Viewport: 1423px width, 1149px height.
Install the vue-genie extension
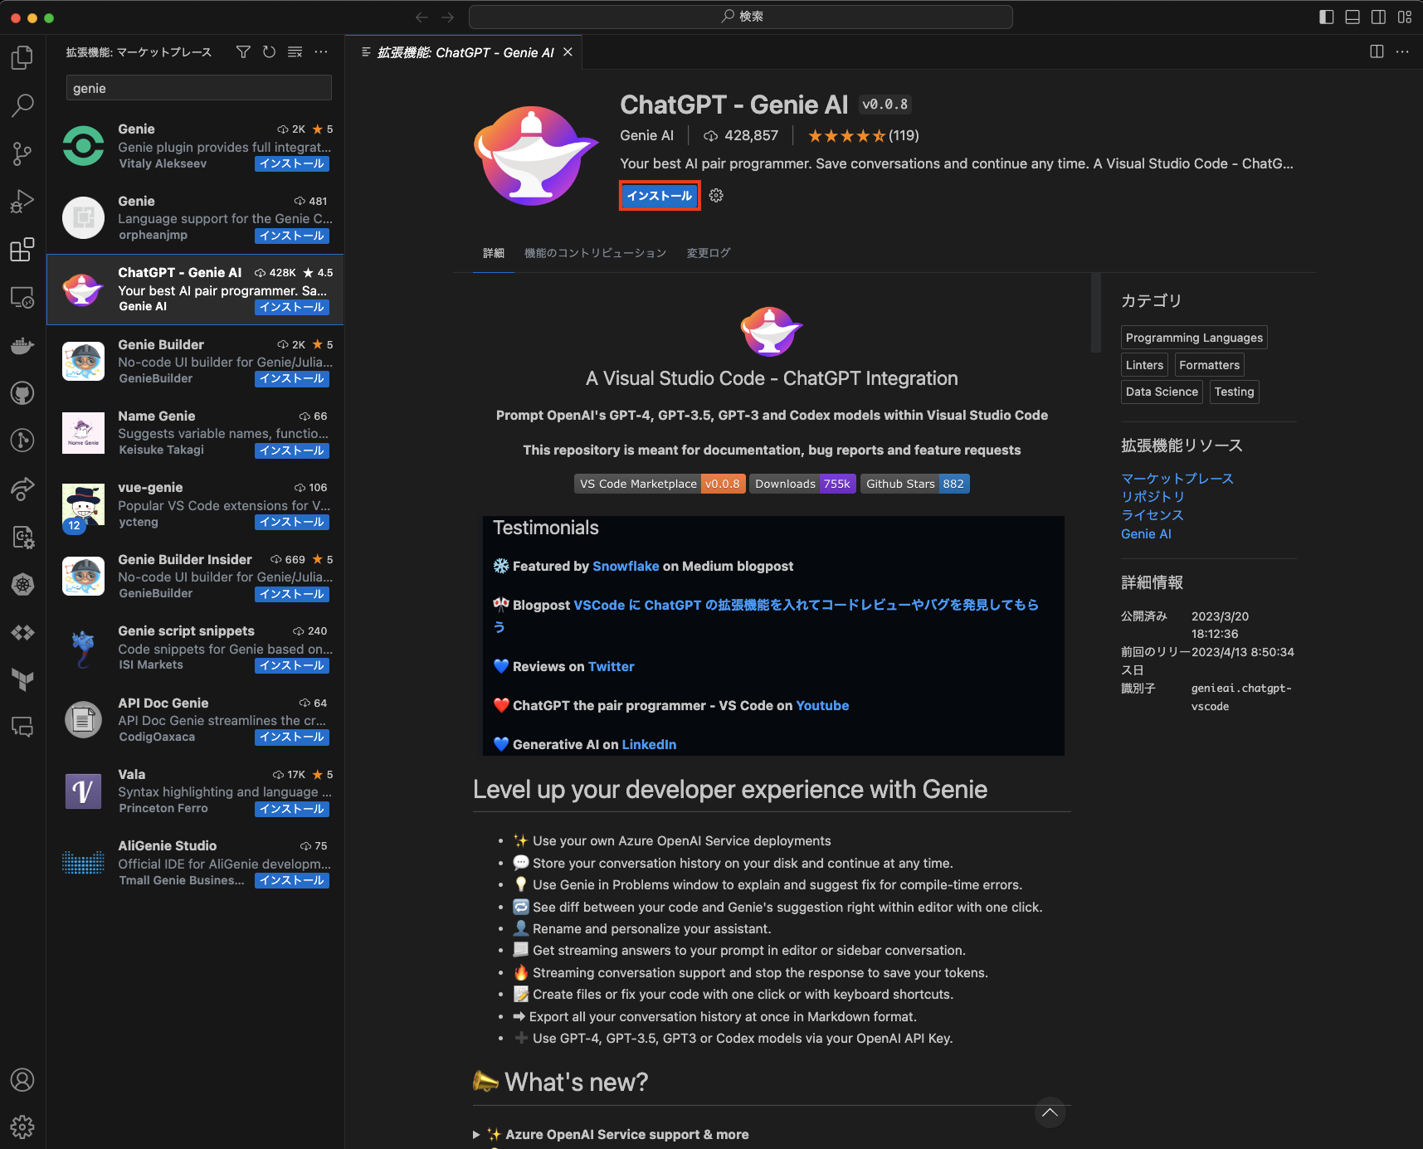292,522
